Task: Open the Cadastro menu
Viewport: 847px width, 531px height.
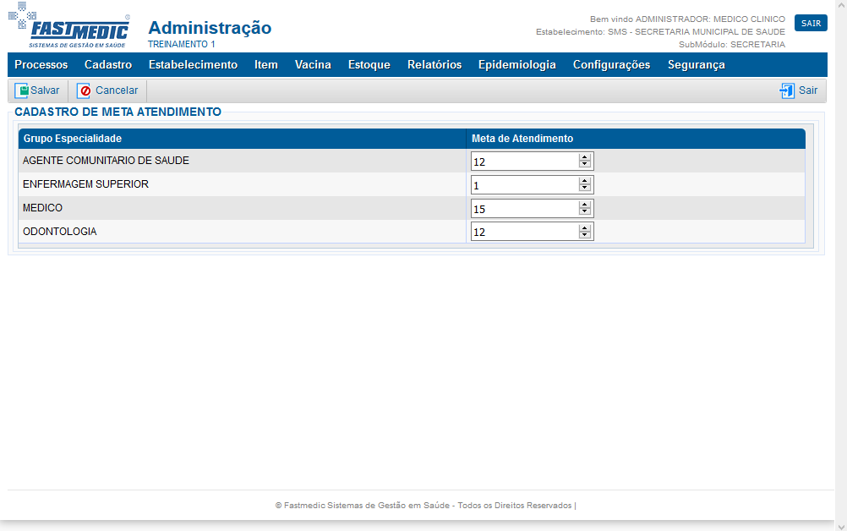Action: coord(108,65)
